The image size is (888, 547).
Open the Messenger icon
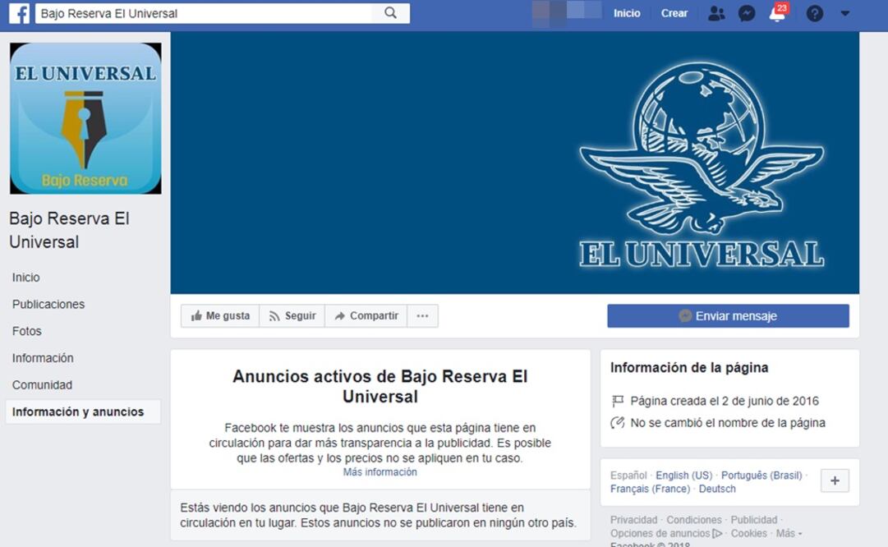746,12
